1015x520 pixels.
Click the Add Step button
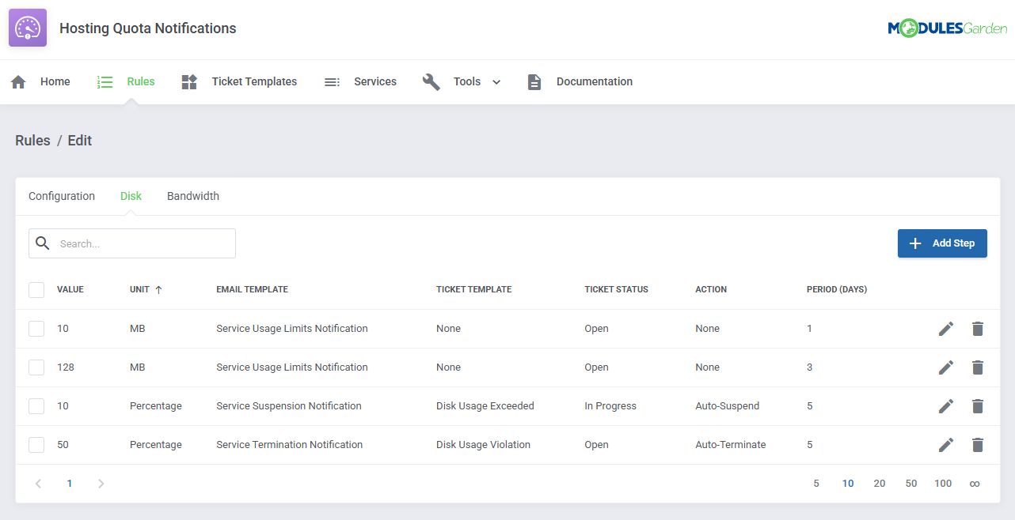coord(942,243)
